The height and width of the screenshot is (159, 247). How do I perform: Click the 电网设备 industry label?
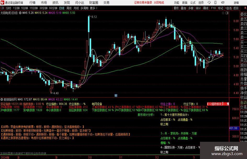(97, 104)
